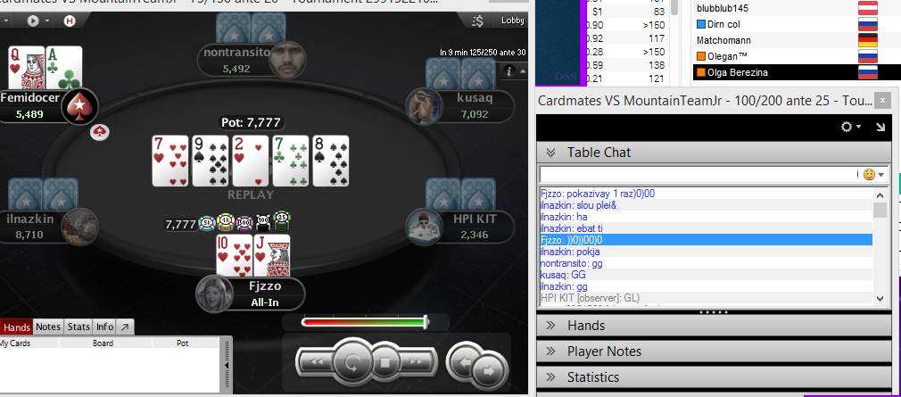Stop the hand replay playback
Image resolution: width=901 pixels, height=397 pixels.
pos(385,362)
